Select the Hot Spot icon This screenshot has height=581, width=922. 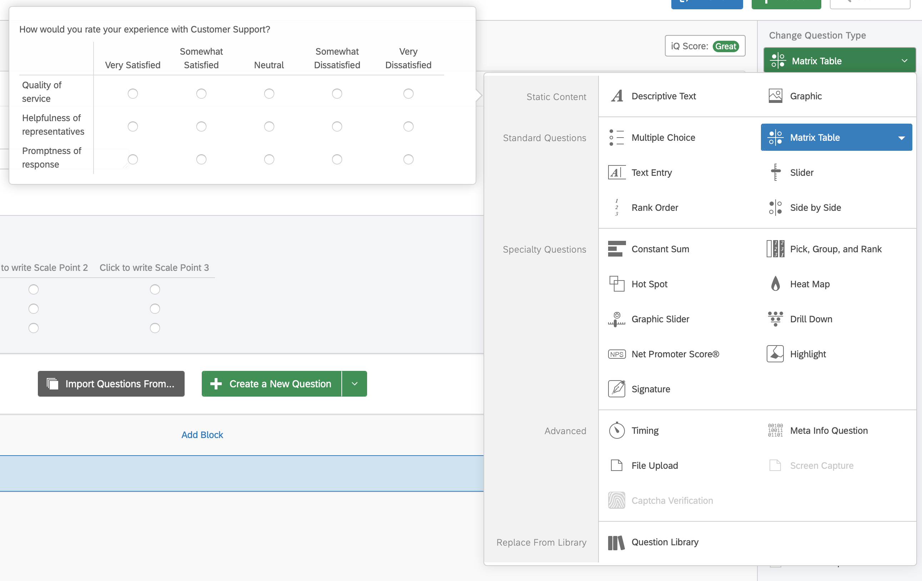[x=616, y=284]
